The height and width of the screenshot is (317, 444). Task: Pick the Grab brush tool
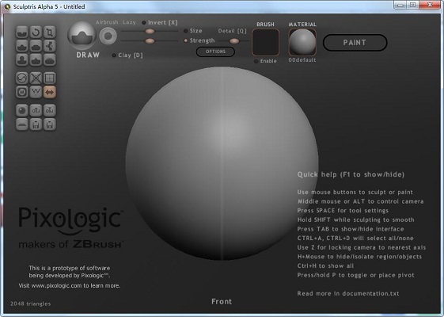tap(50, 46)
